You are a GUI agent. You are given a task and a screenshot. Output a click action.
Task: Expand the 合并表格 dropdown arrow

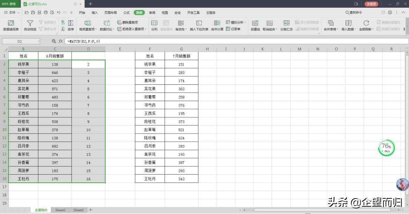point(338,30)
